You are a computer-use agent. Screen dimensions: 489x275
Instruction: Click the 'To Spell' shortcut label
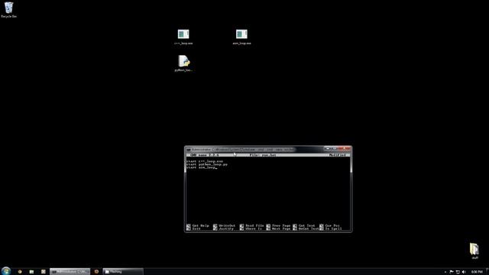click(333, 228)
